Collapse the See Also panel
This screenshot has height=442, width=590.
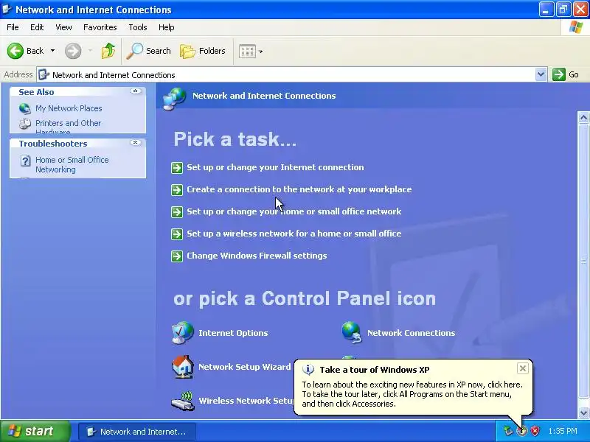(x=136, y=91)
